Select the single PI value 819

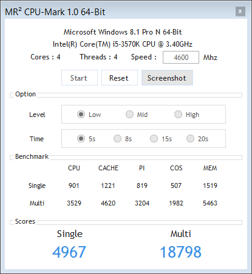point(142,185)
